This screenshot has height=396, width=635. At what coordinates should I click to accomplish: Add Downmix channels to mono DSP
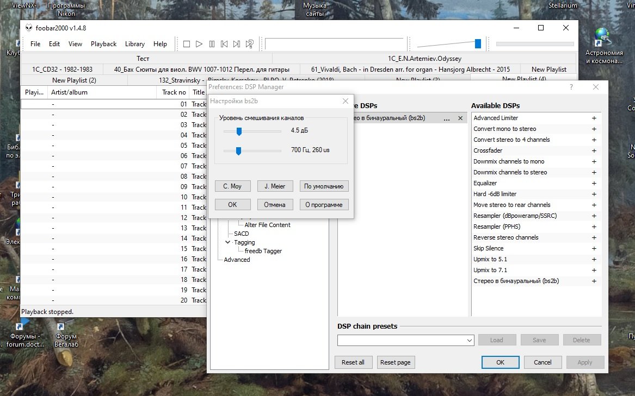tap(594, 161)
